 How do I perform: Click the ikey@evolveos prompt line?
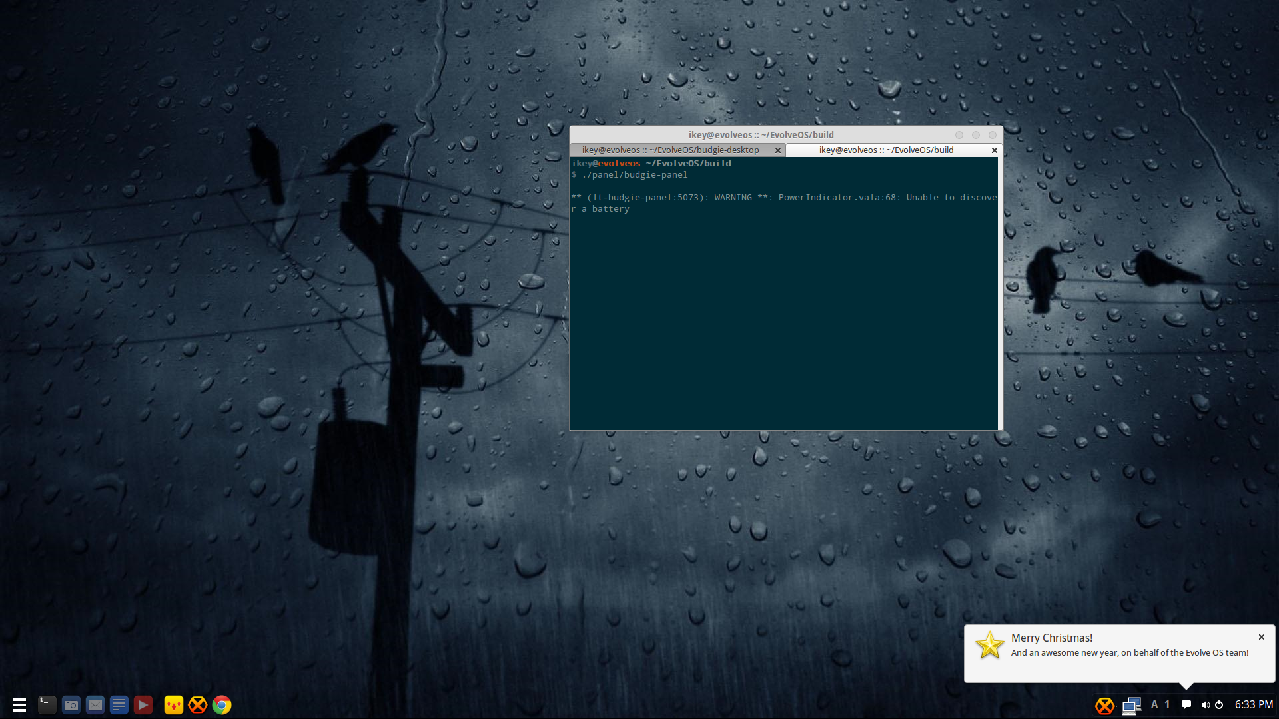651,163
